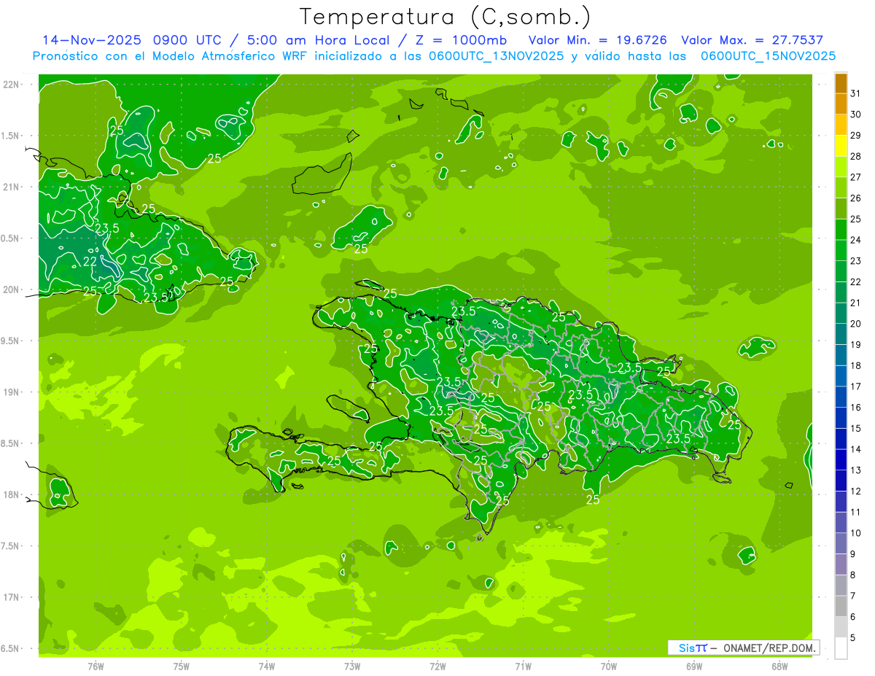The height and width of the screenshot is (676, 875).
Task: Click the "0900 UTC" time label
Action: click(x=186, y=40)
